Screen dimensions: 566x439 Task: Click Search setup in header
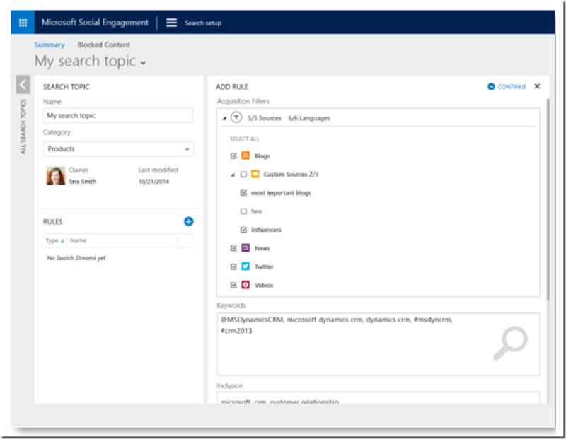pos(203,23)
